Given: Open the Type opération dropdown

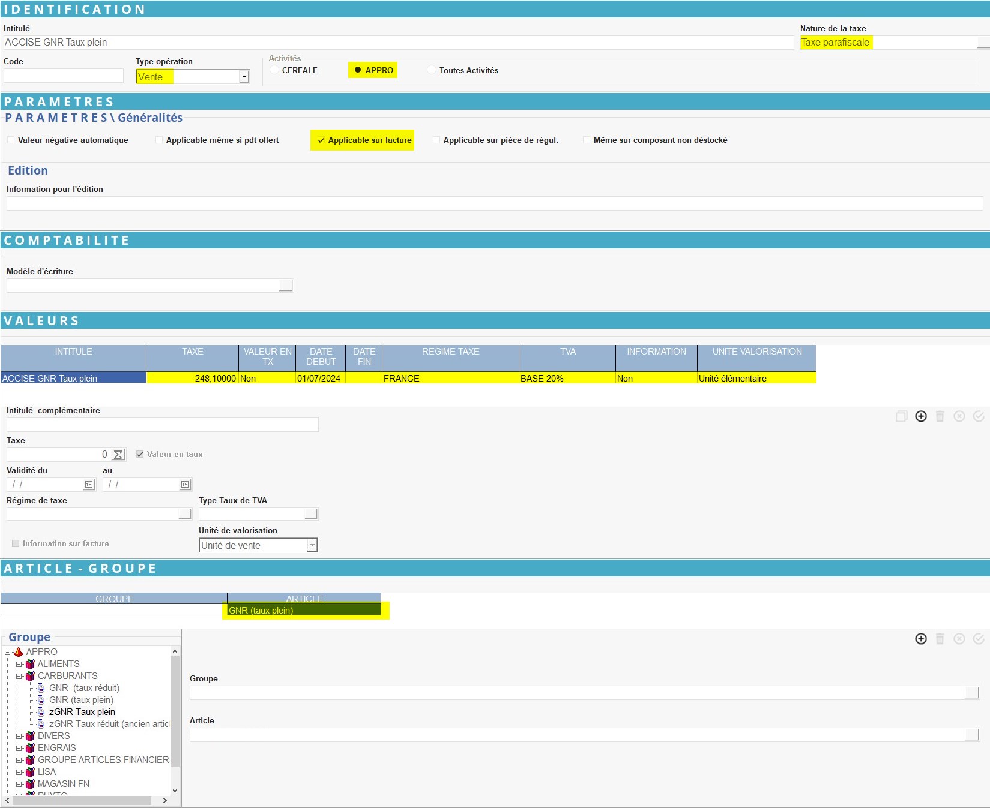Looking at the screenshot, I should 244,77.
